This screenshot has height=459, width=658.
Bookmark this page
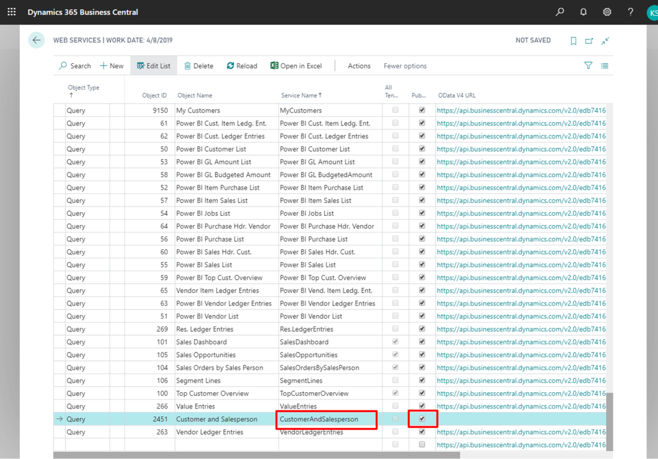point(574,41)
